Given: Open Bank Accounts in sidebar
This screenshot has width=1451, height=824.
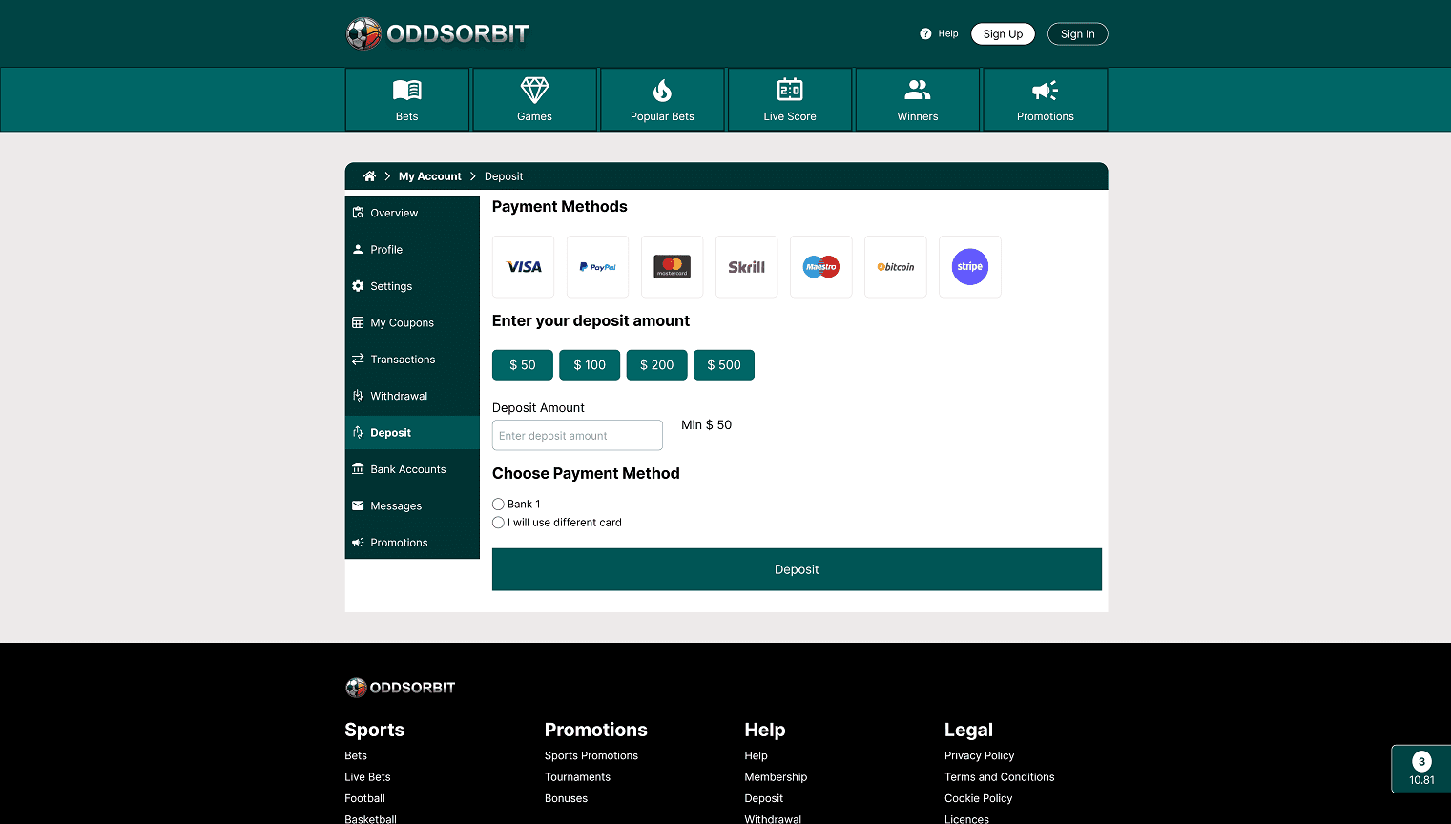Looking at the screenshot, I should (x=412, y=469).
